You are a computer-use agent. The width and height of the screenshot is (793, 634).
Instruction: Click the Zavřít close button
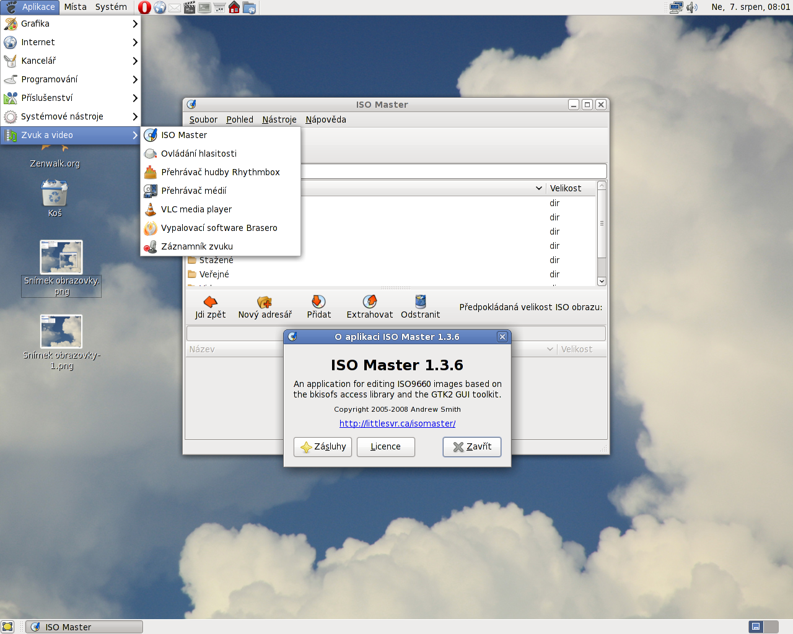pos(472,447)
